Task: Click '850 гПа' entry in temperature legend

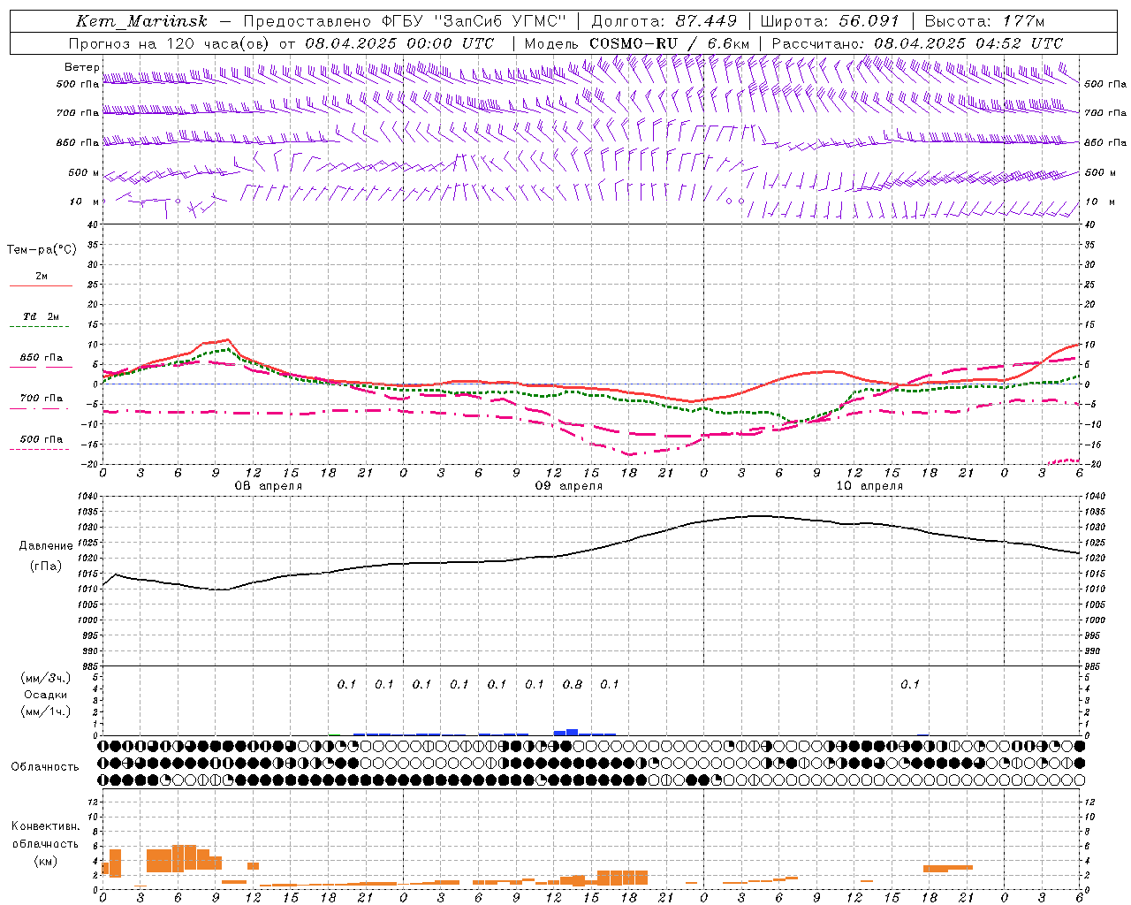Action: click(42, 358)
